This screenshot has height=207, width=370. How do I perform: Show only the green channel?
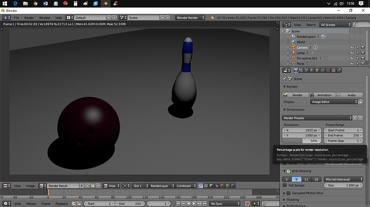click(x=228, y=186)
